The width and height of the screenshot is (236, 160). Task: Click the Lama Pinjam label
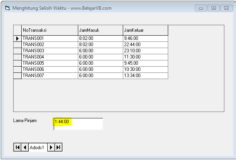(x=25, y=120)
